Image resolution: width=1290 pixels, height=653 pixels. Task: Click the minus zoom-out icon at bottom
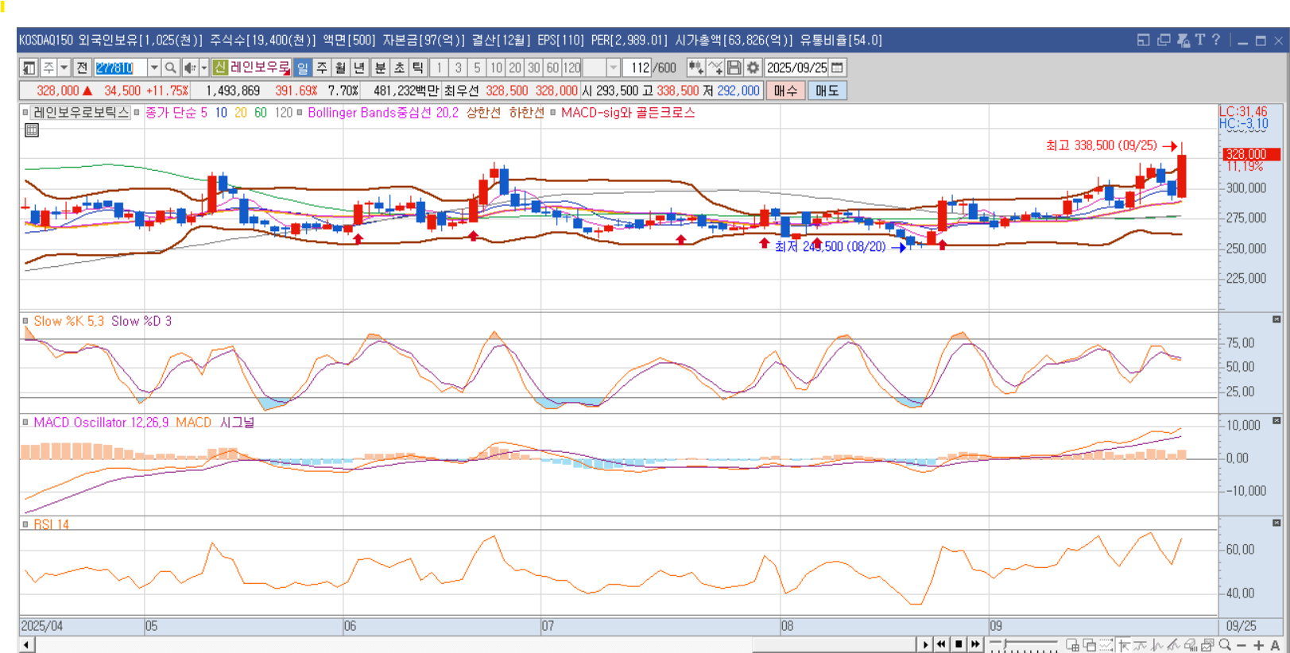coord(1242,645)
